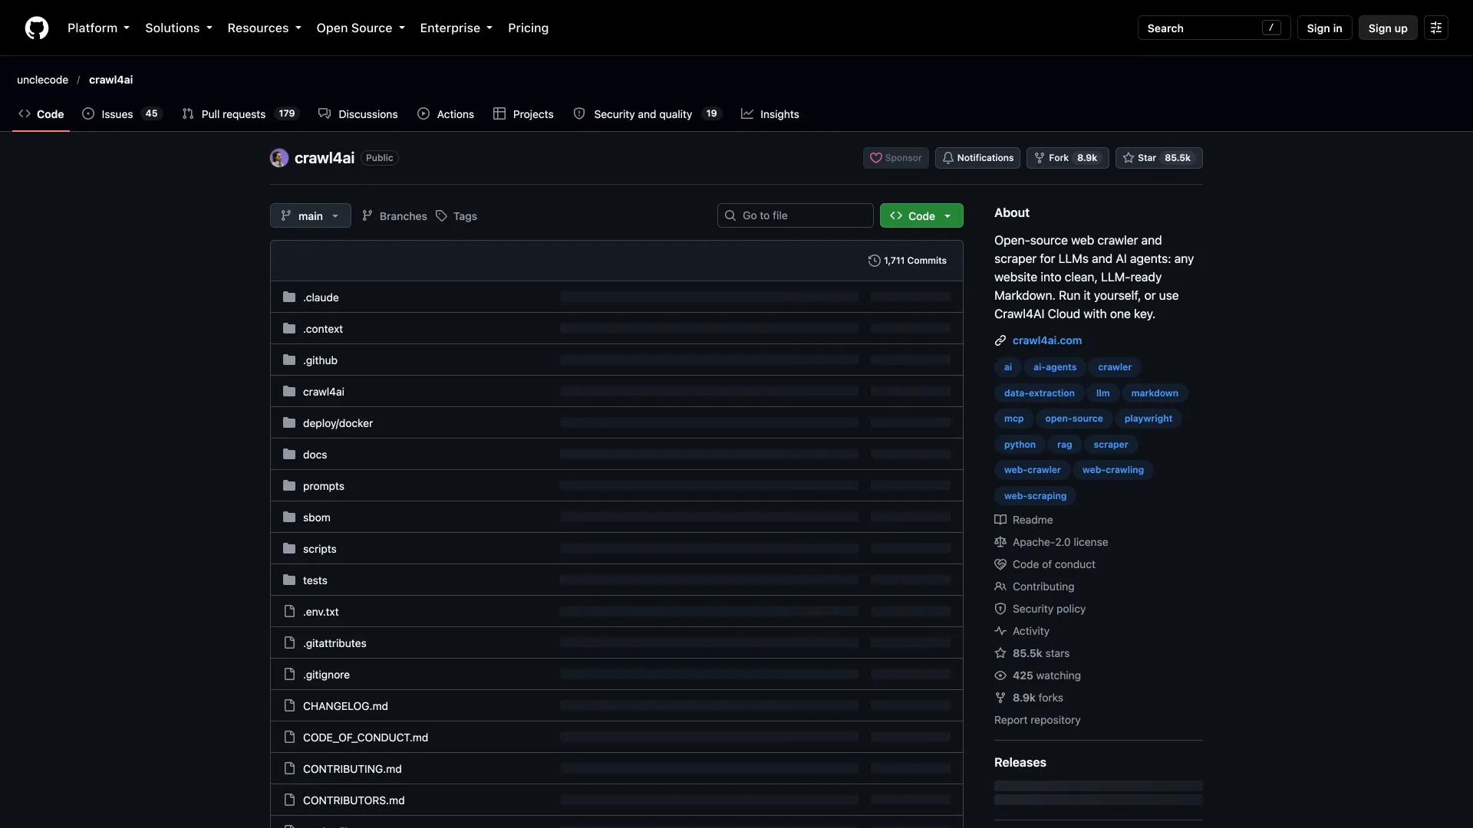The width and height of the screenshot is (1473, 828).
Task: Click the .gitignore file icon
Action: 289,675
